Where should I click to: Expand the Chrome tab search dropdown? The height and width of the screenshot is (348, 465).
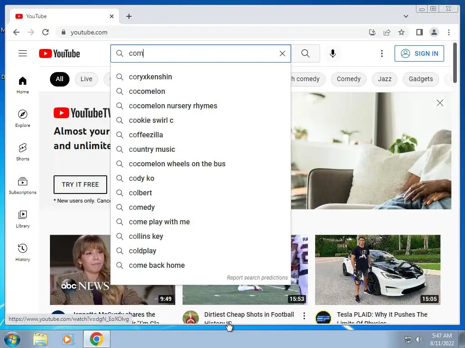tap(406, 16)
